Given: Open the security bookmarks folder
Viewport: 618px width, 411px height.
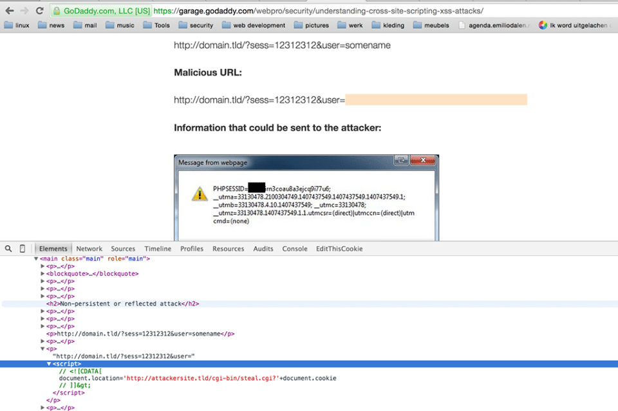Looking at the screenshot, I should (196, 25).
